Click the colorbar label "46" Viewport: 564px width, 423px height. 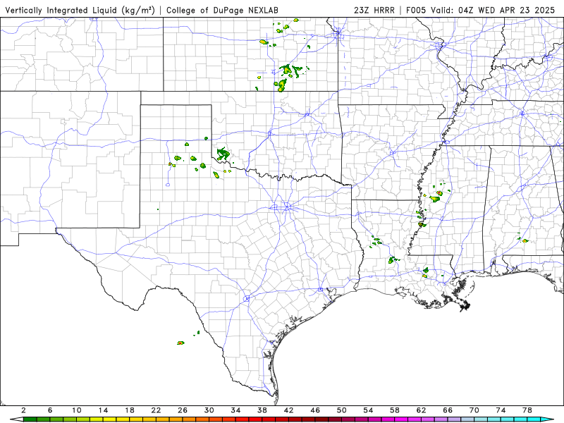pos(315,410)
